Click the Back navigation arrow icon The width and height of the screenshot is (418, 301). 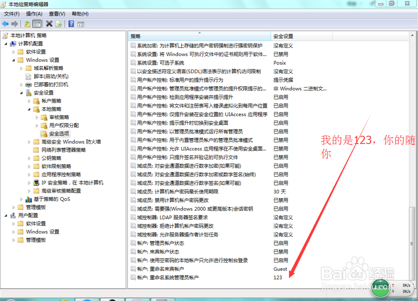[x=5, y=24]
